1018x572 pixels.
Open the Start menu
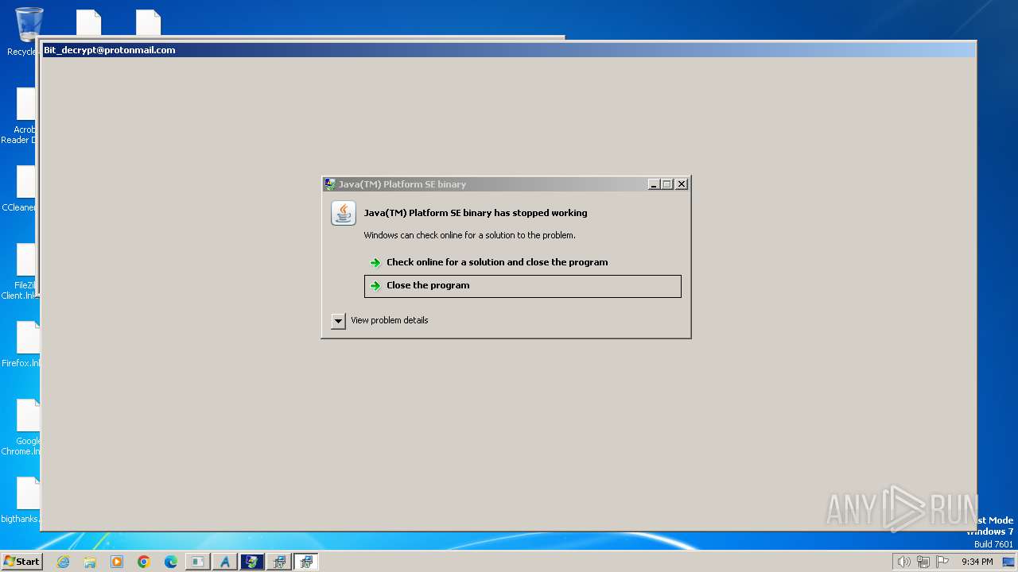(21, 562)
